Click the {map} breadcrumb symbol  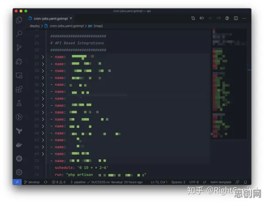(x=98, y=26)
